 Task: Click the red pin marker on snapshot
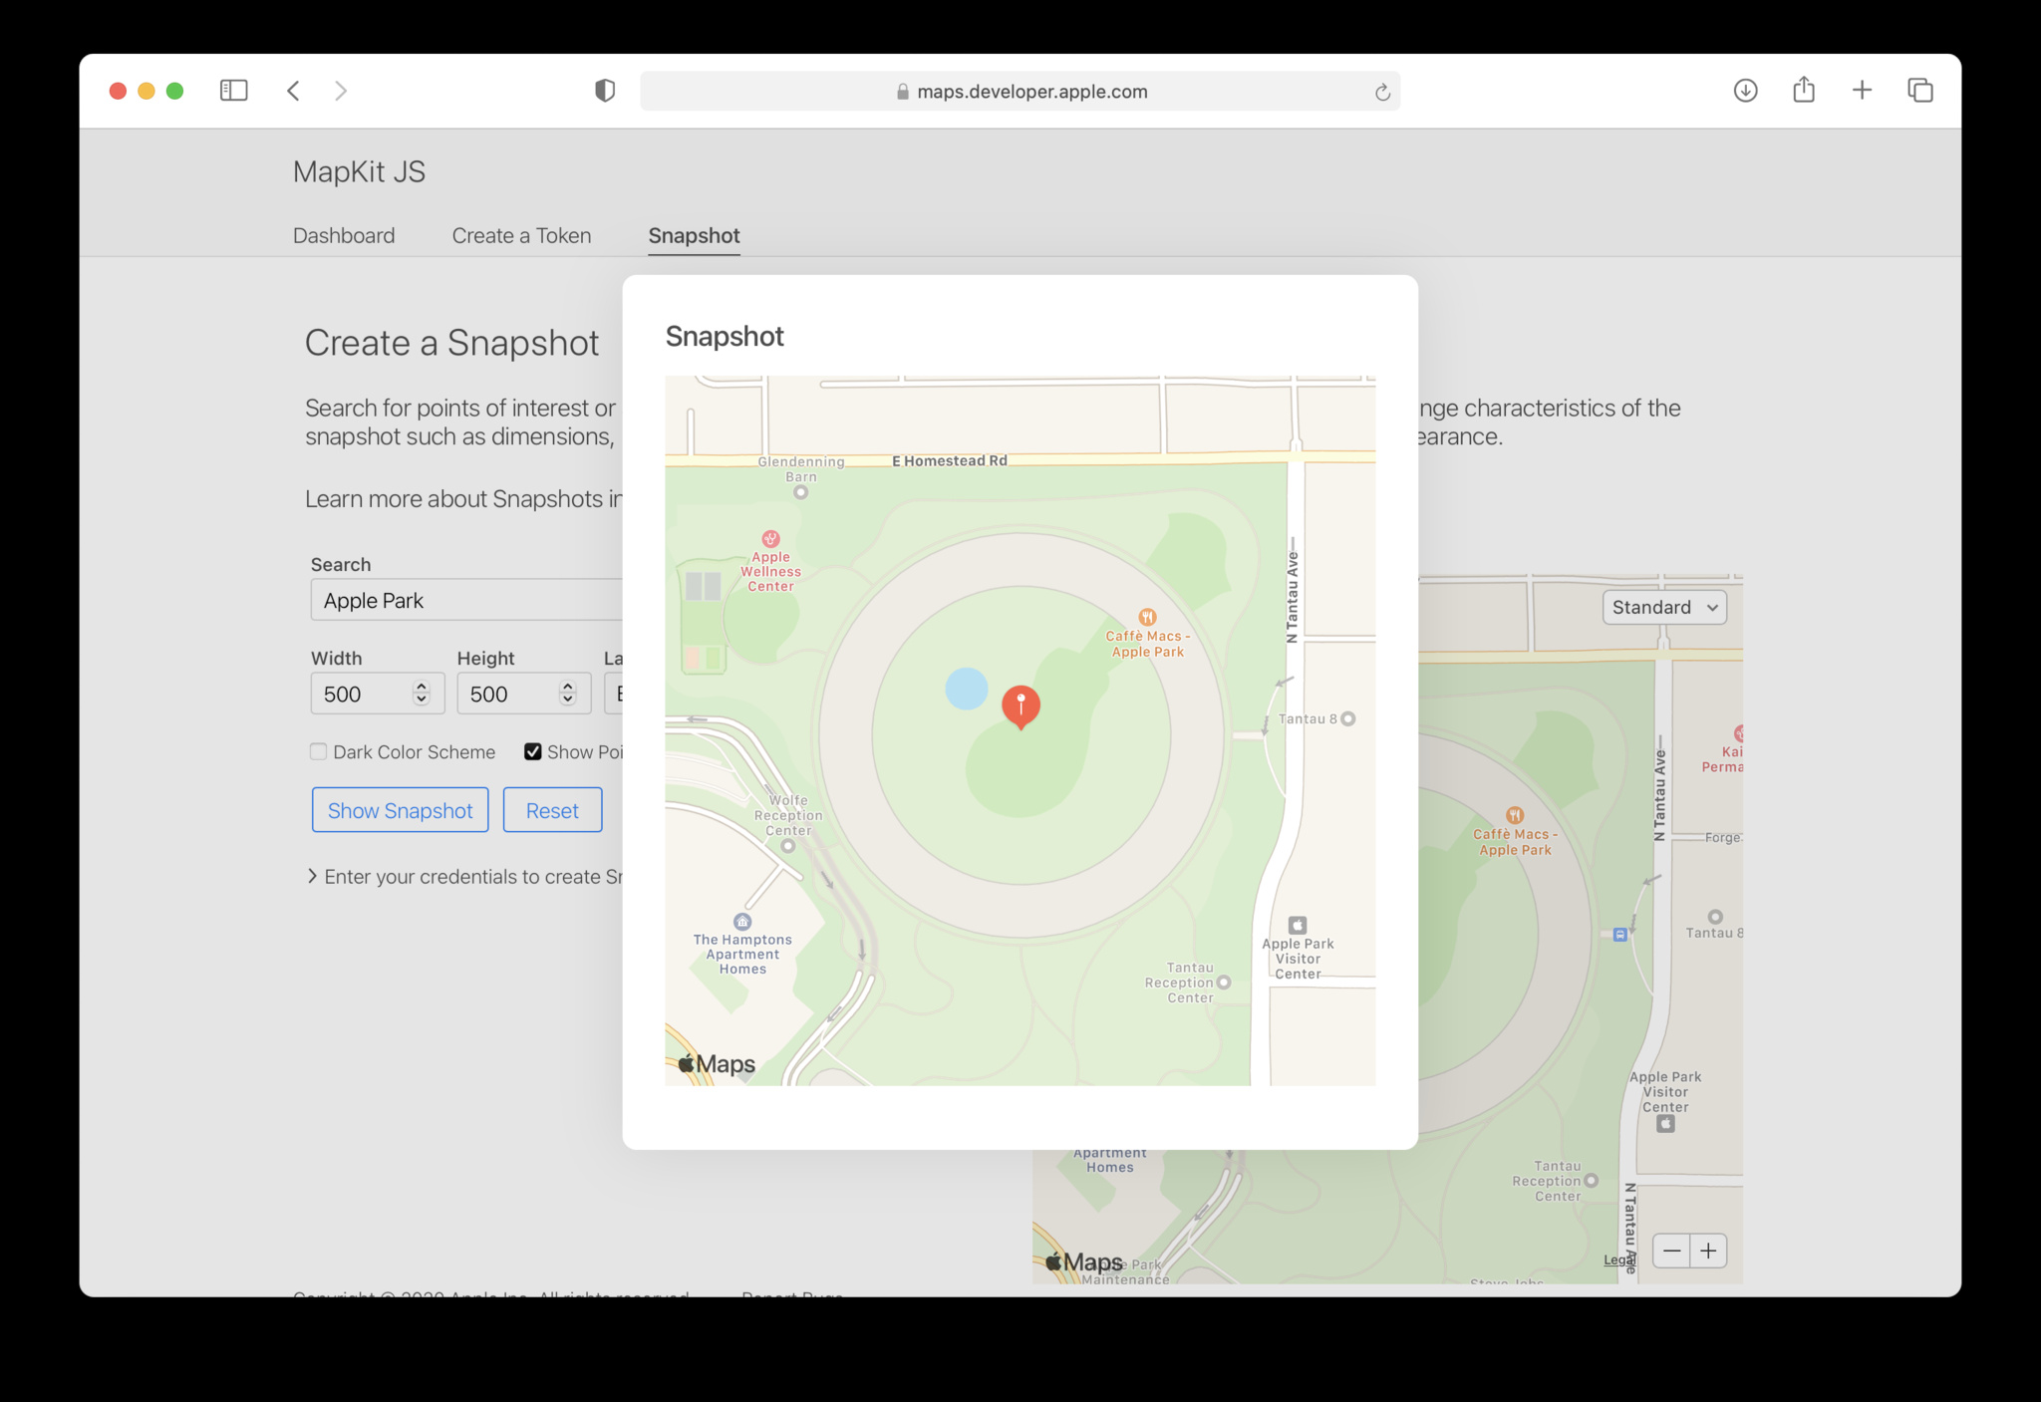coord(1020,706)
